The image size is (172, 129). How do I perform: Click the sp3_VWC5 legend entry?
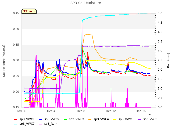coord(123,119)
